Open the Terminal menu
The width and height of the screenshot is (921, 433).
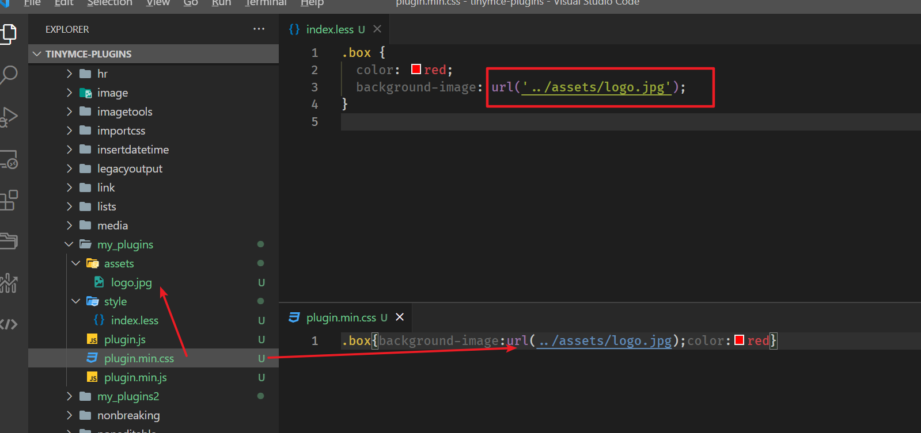tap(266, 3)
